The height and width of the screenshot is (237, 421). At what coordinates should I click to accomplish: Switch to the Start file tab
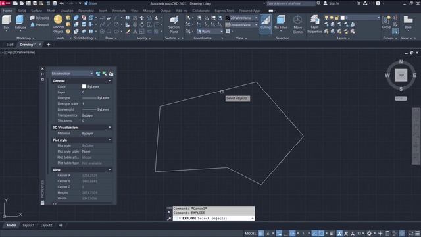coord(10,45)
